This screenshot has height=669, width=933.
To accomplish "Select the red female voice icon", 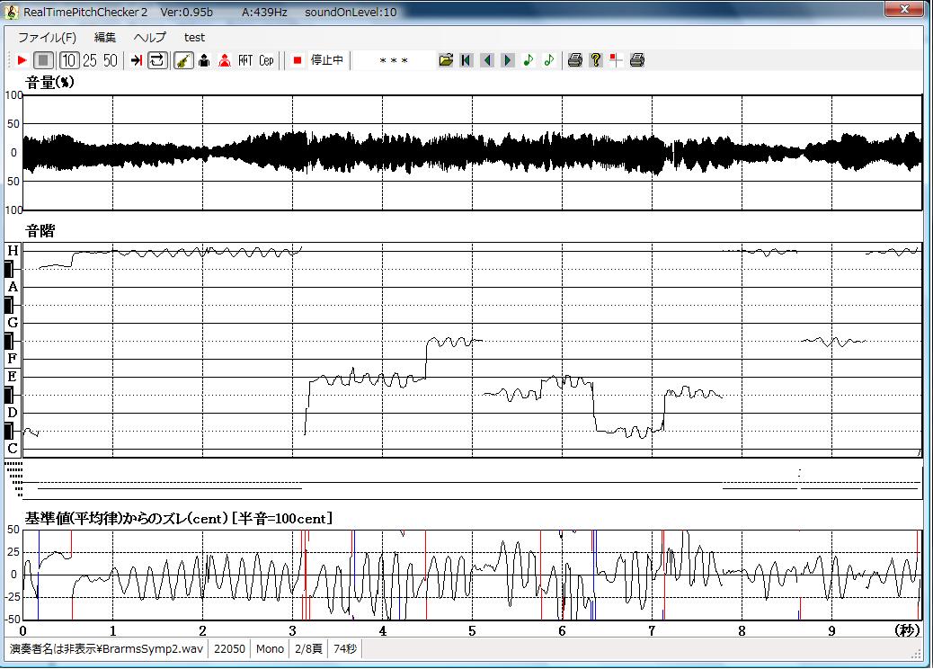I will point(225,60).
